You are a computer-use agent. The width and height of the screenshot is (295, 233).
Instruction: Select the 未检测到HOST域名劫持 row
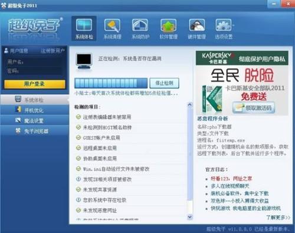(130, 127)
